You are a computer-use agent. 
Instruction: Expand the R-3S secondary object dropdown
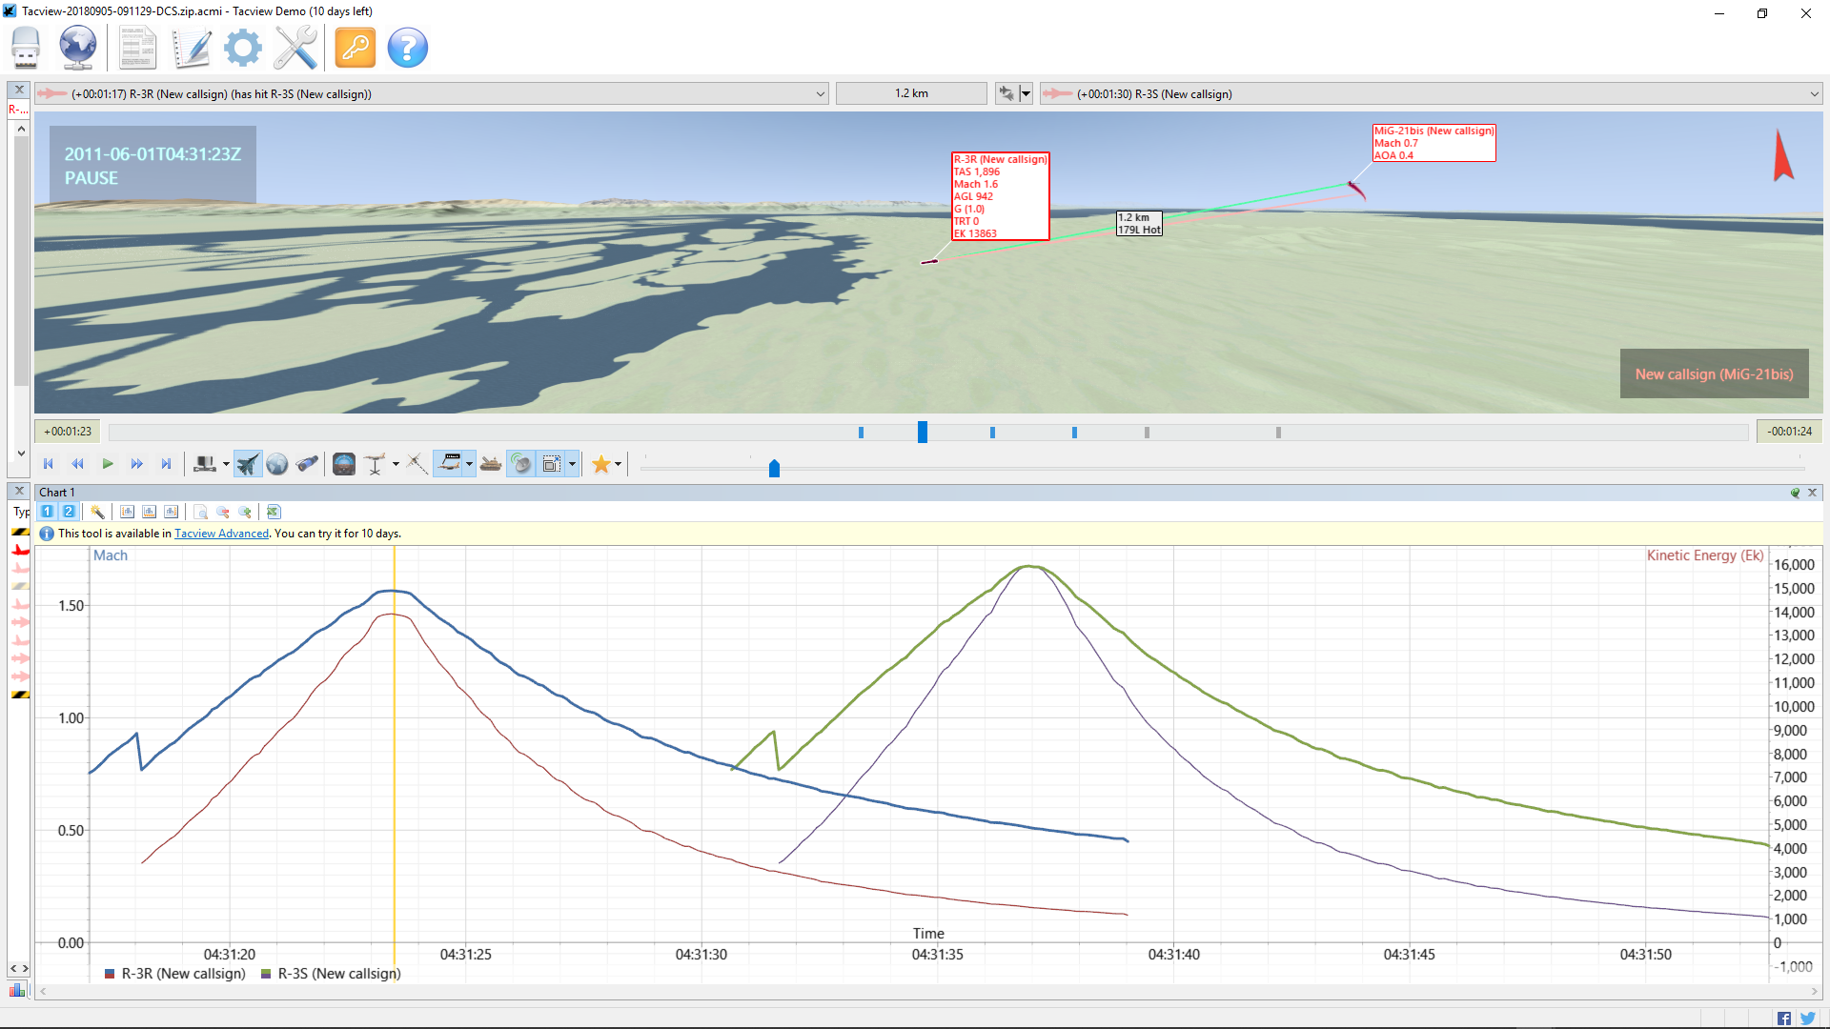(x=1814, y=93)
